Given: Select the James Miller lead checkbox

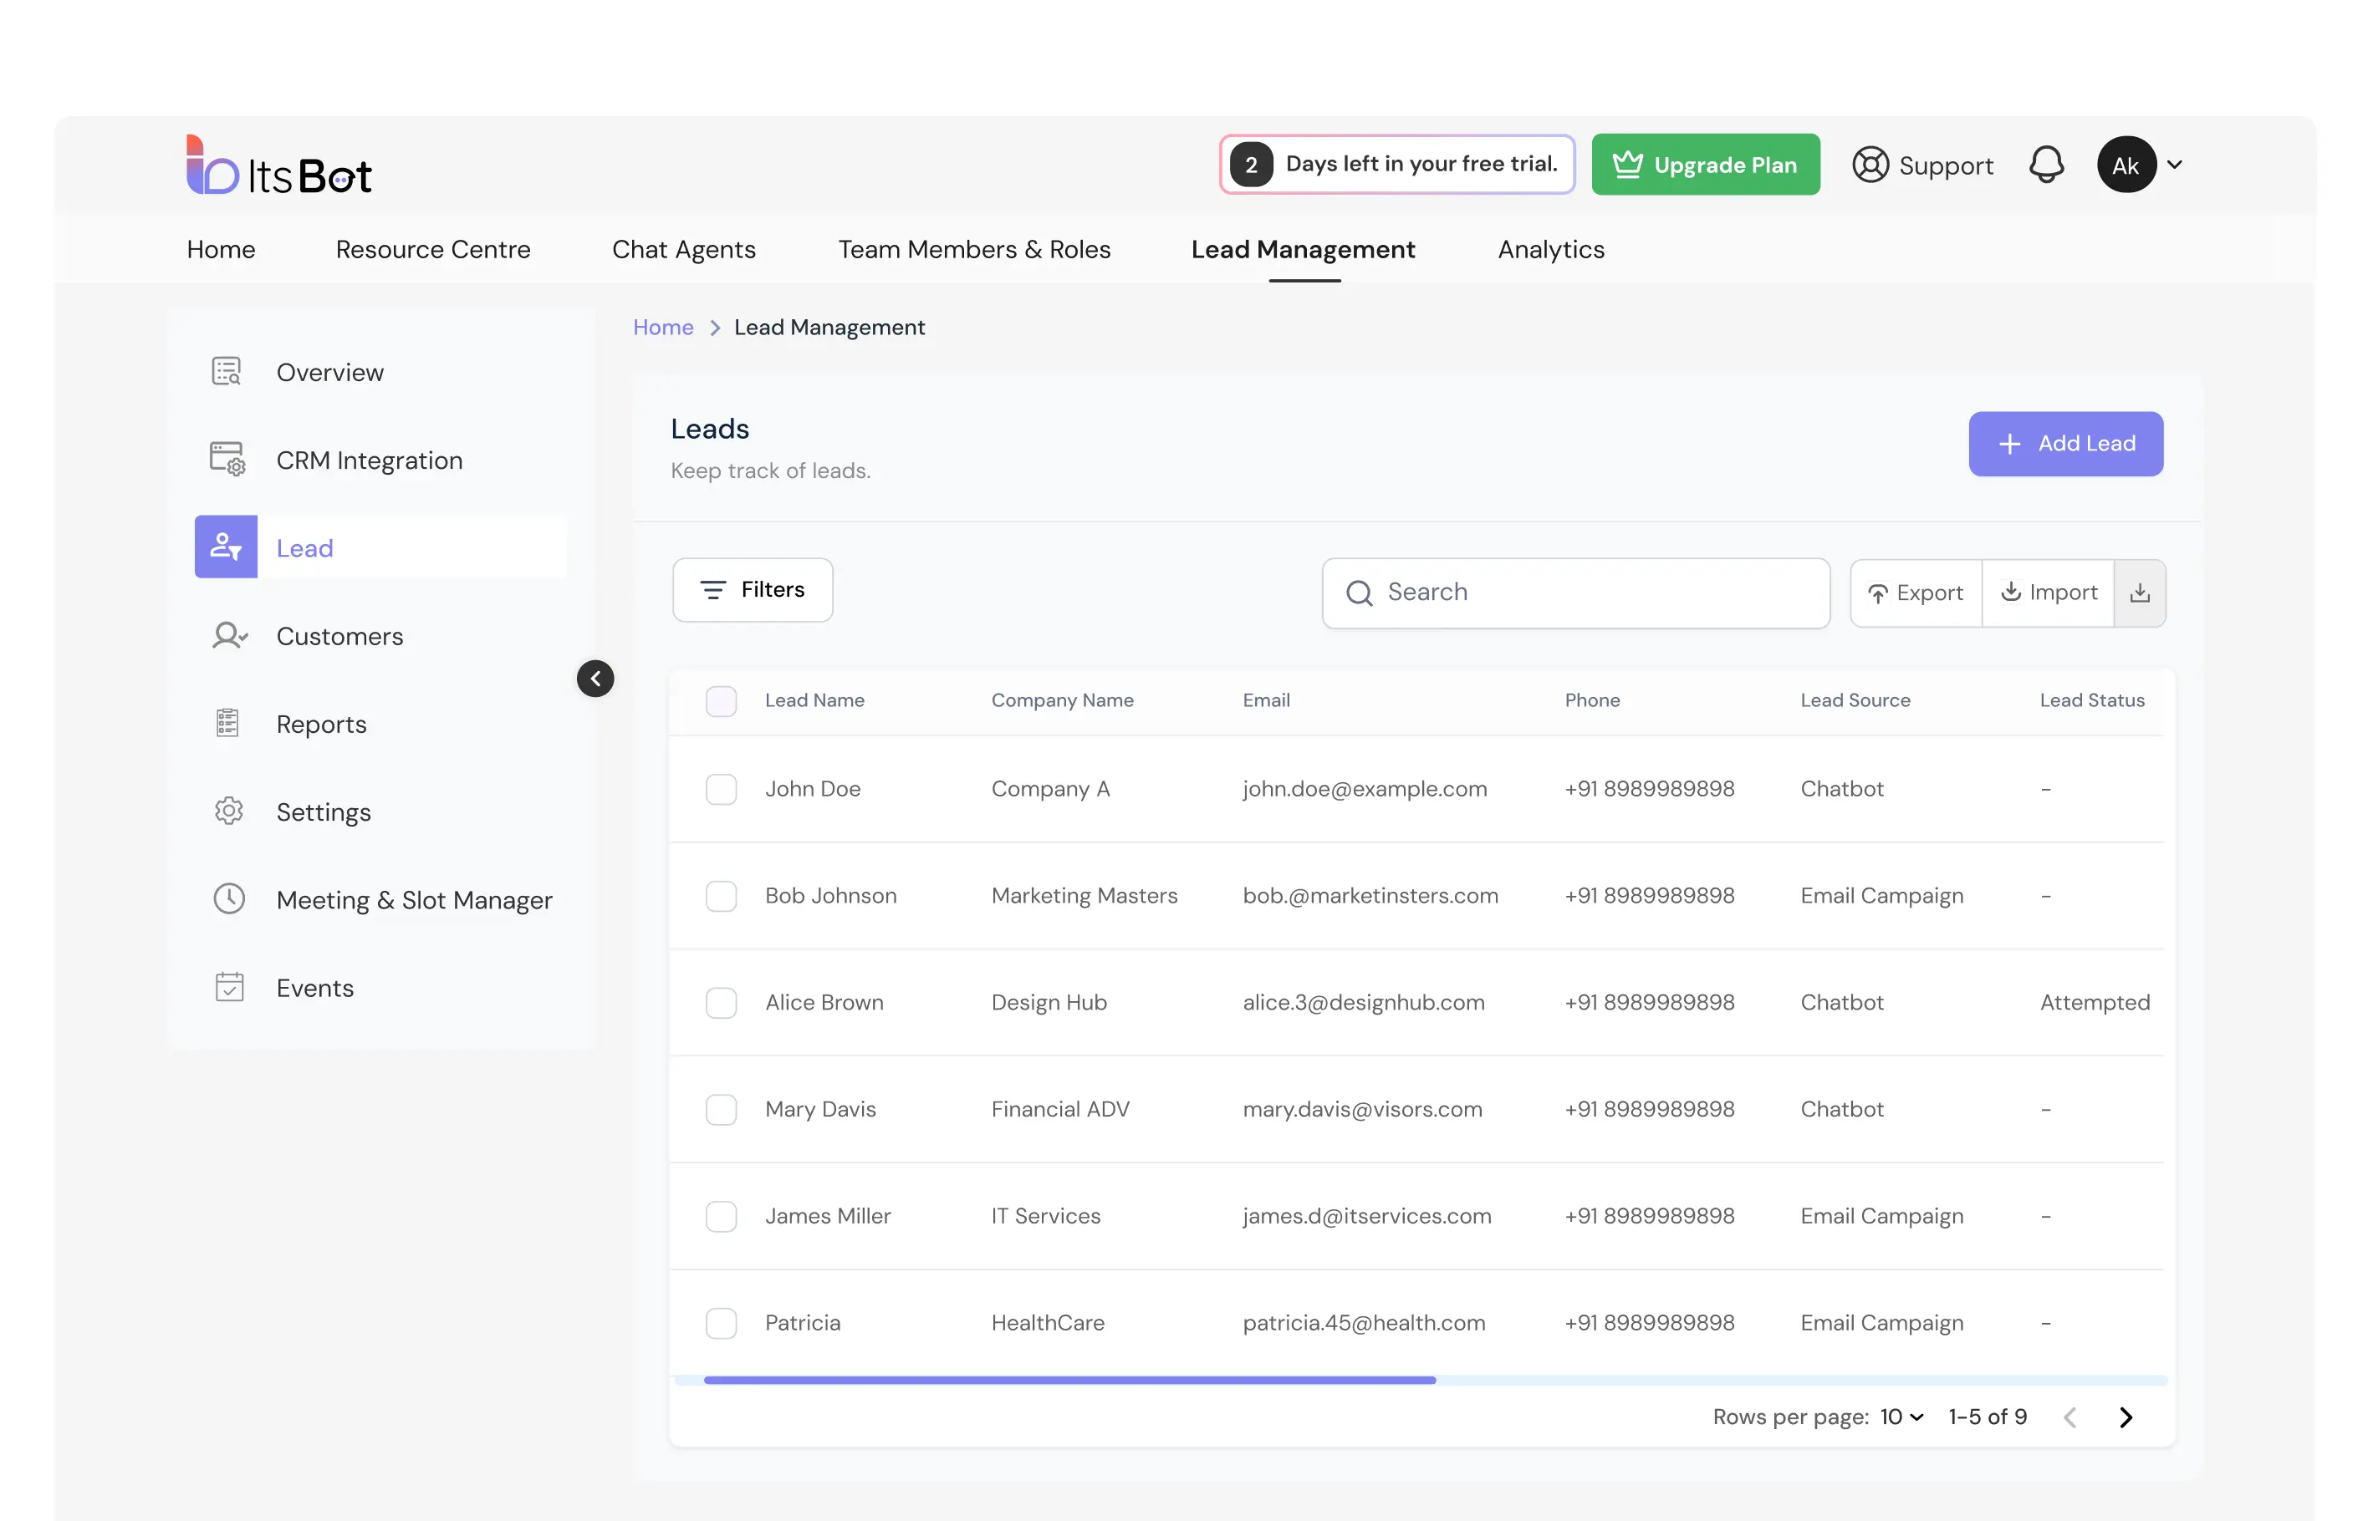Looking at the screenshot, I should tap(721, 1216).
